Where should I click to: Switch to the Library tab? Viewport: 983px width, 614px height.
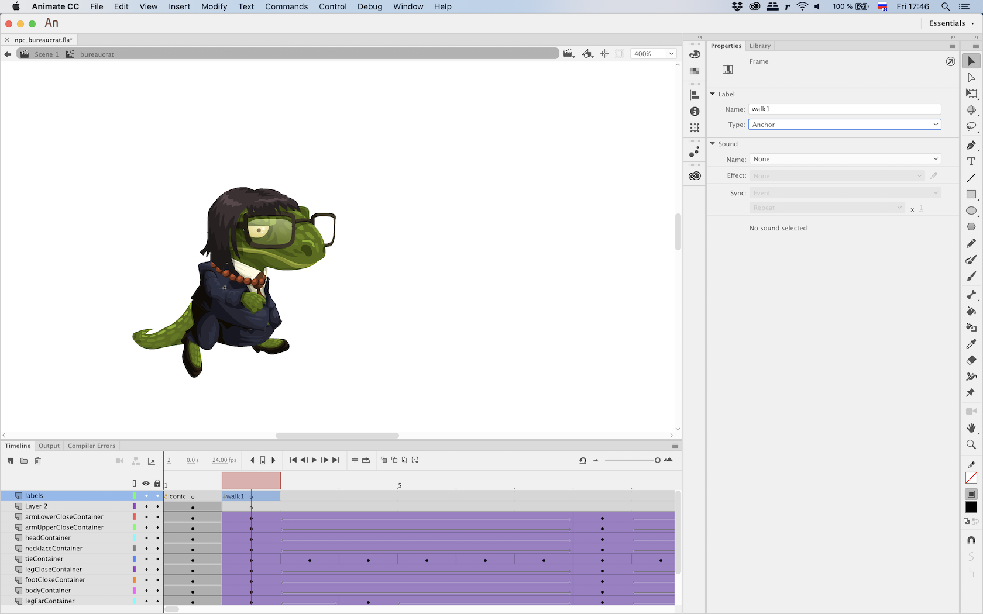click(759, 46)
